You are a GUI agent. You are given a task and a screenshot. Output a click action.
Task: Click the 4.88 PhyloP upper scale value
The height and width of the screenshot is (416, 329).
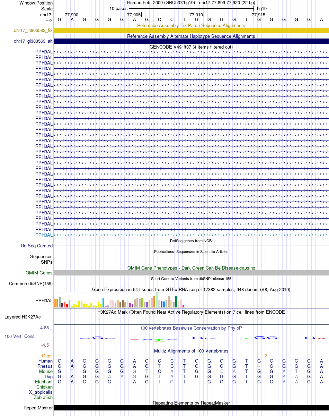point(45,328)
